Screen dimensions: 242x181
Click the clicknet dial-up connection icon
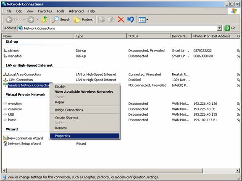click(x=5, y=50)
